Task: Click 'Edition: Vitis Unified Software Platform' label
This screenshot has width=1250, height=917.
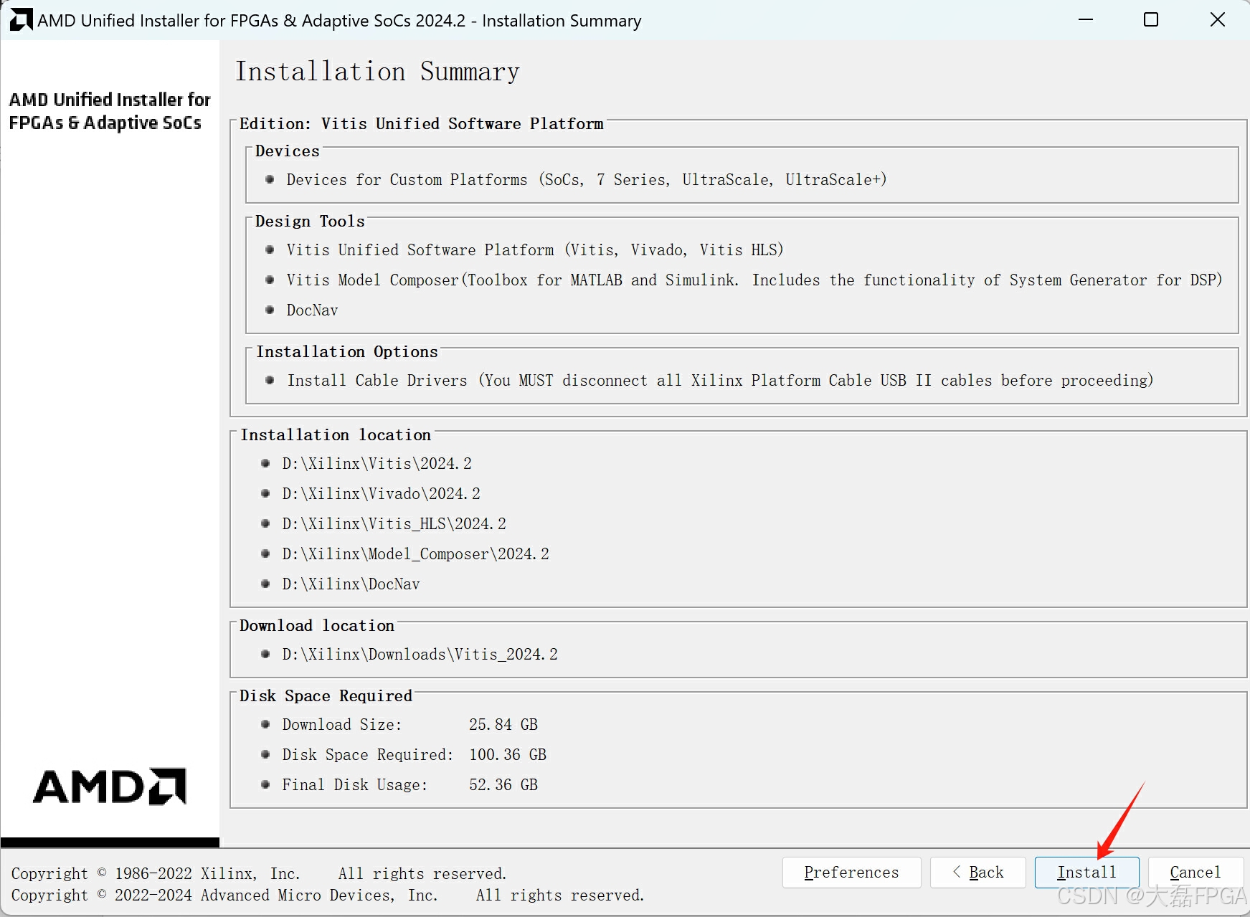Action: 422,123
